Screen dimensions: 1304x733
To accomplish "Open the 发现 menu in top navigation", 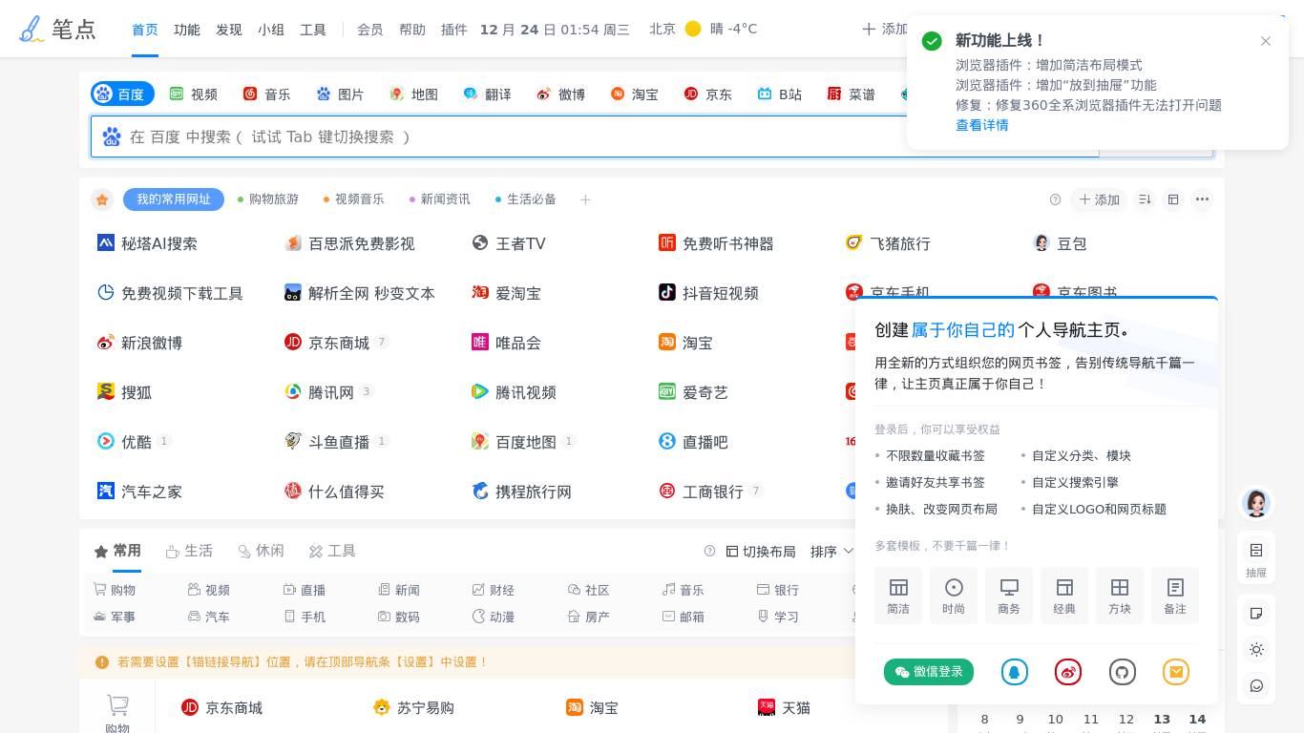I will tap(228, 30).
